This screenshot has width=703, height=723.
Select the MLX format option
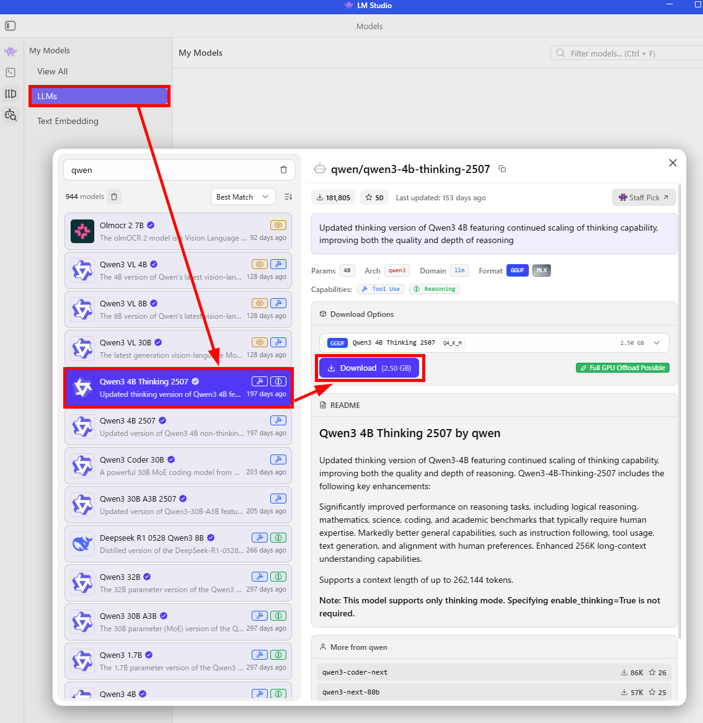[x=541, y=270]
